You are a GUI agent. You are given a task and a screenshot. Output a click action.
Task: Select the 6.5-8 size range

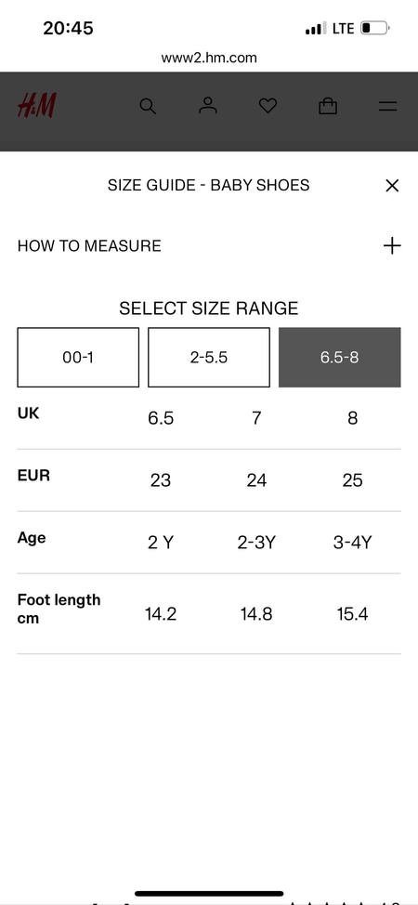339,358
